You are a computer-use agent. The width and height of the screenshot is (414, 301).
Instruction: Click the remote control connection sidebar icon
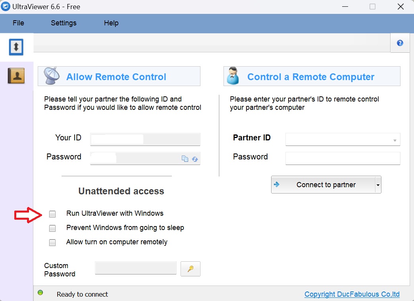(x=16, y=47)
